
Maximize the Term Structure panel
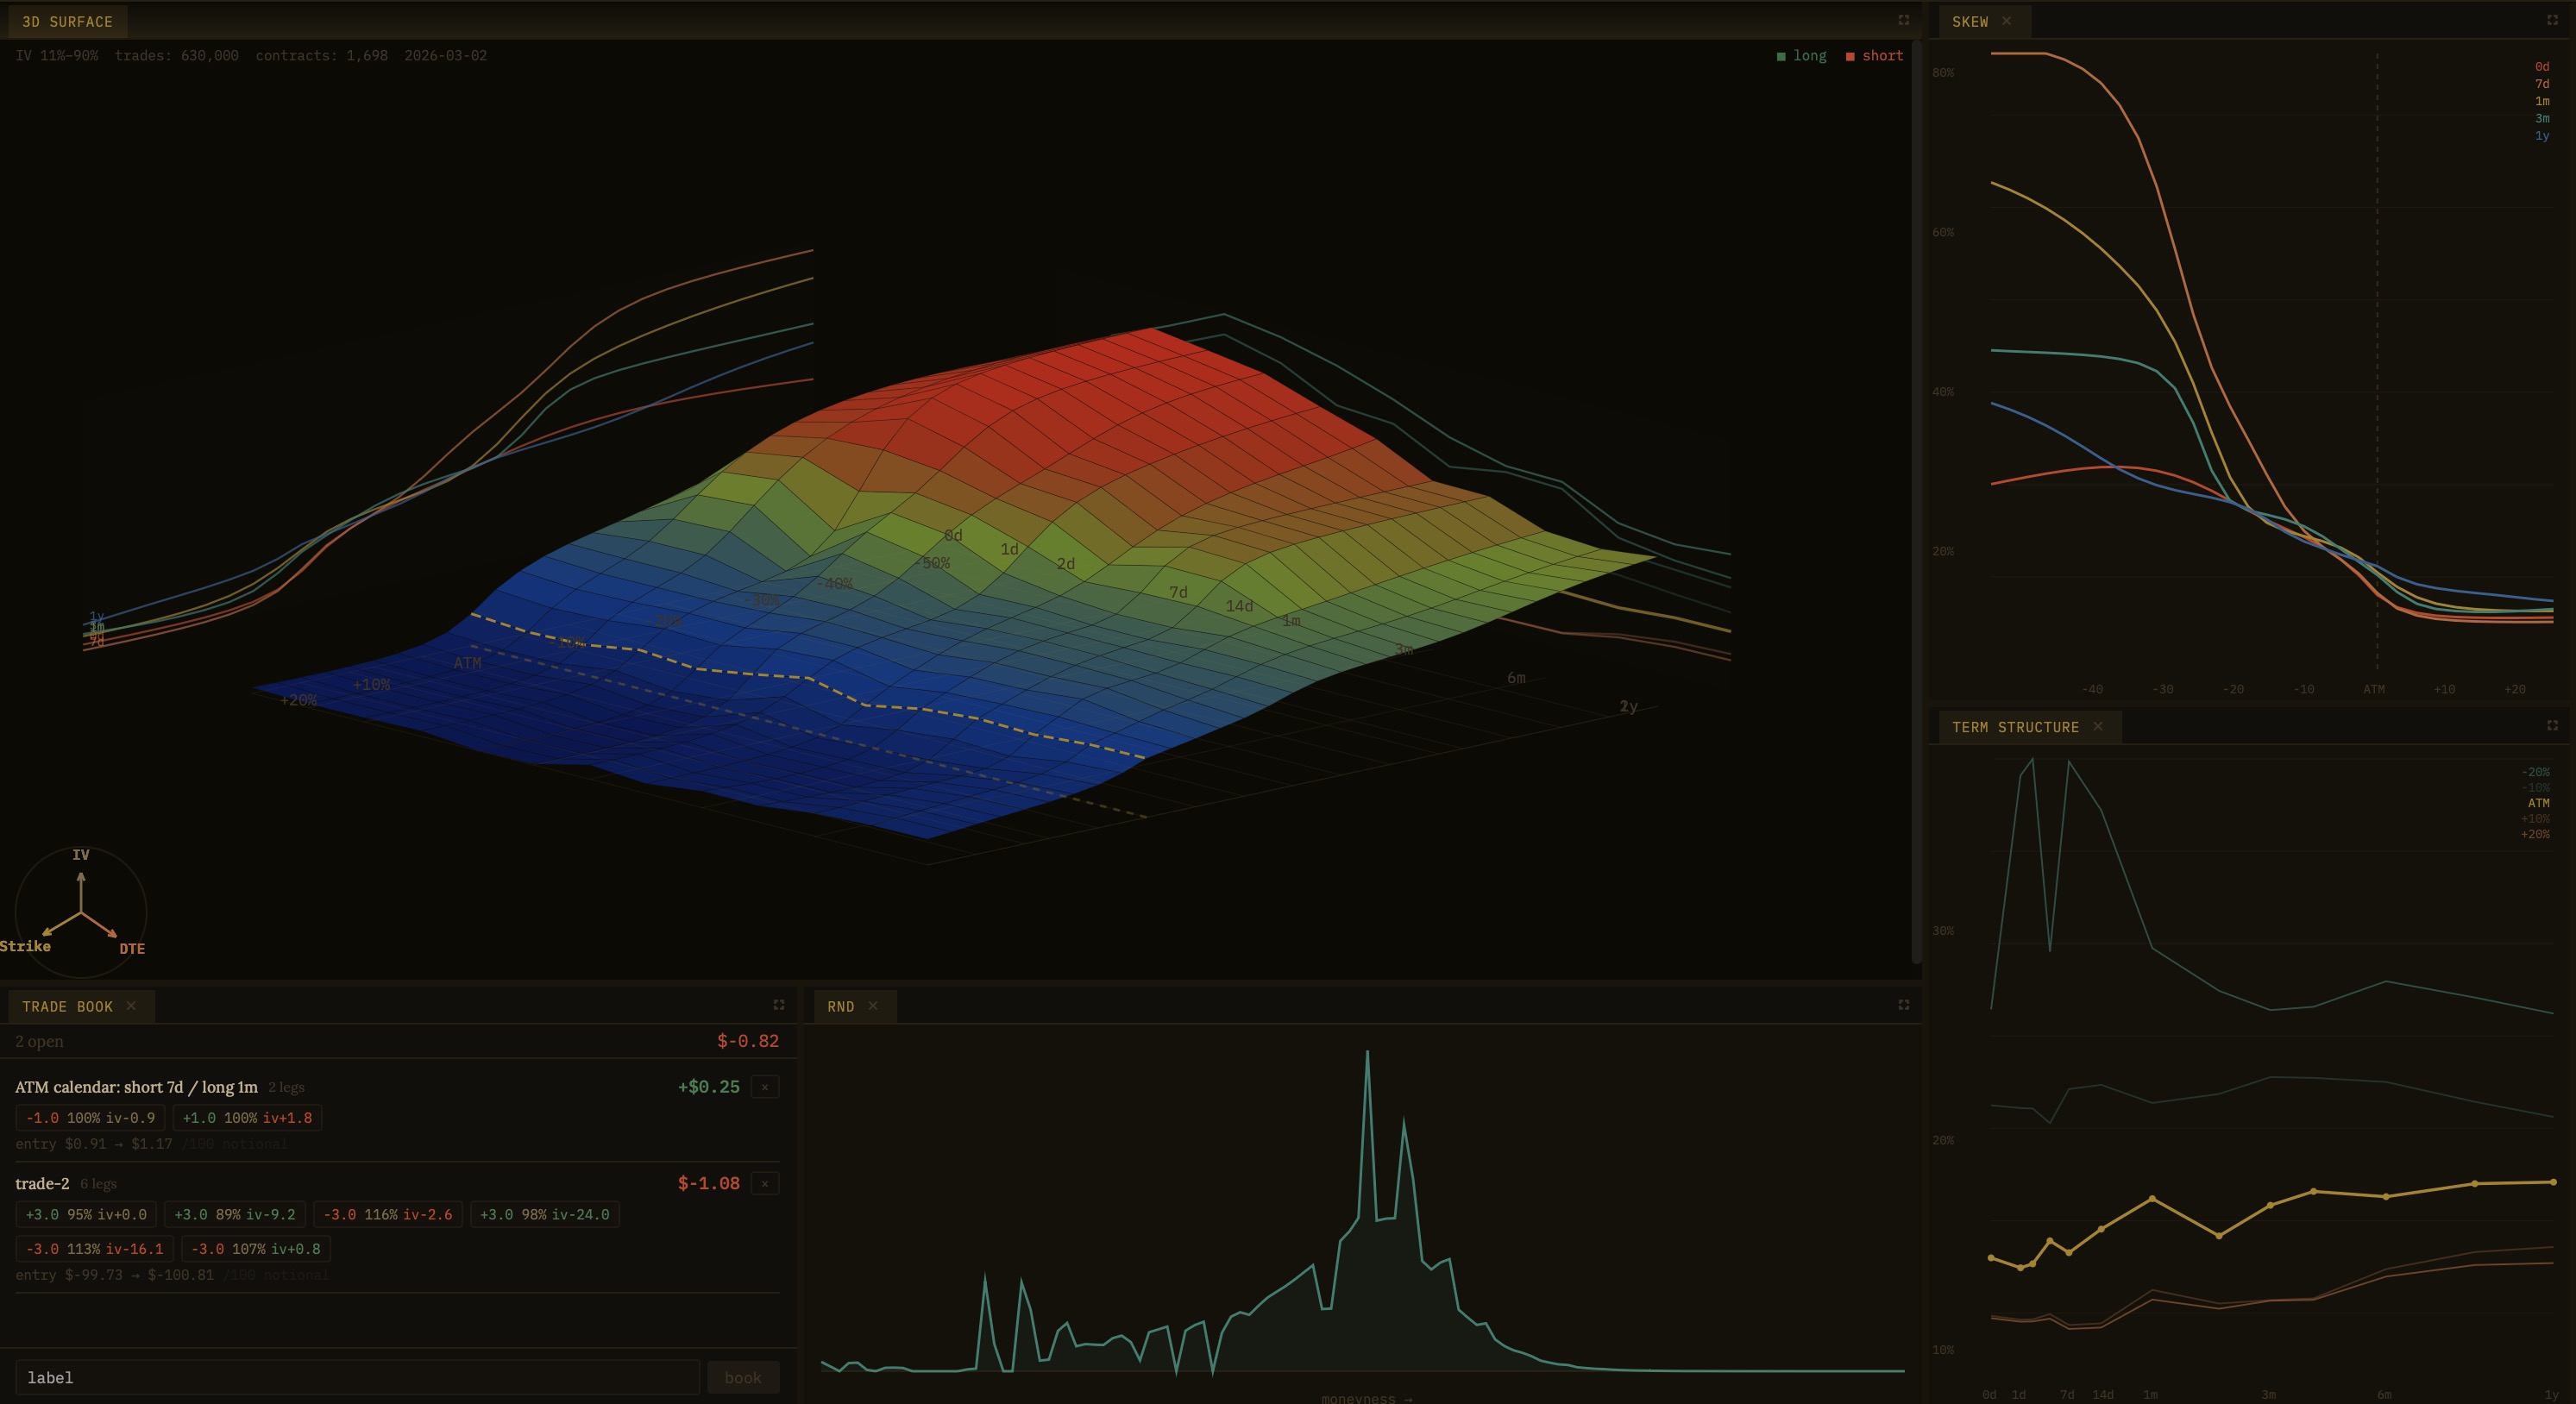[x=2552, y=725]
